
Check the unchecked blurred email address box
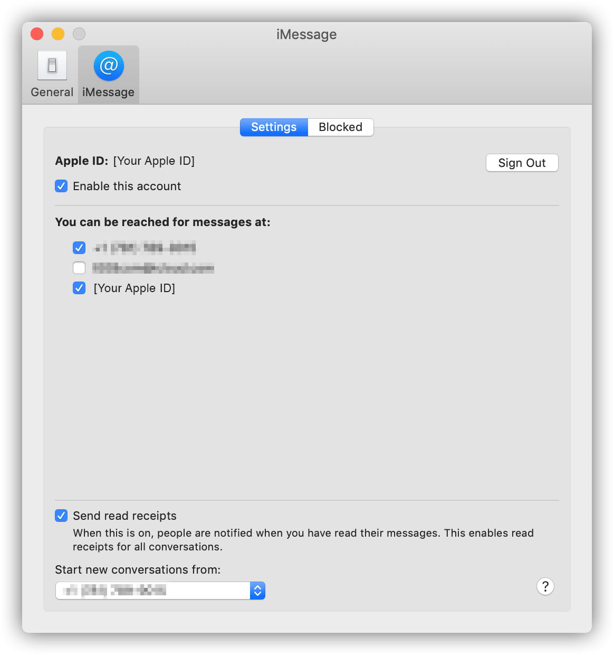(x=79, y=268)
